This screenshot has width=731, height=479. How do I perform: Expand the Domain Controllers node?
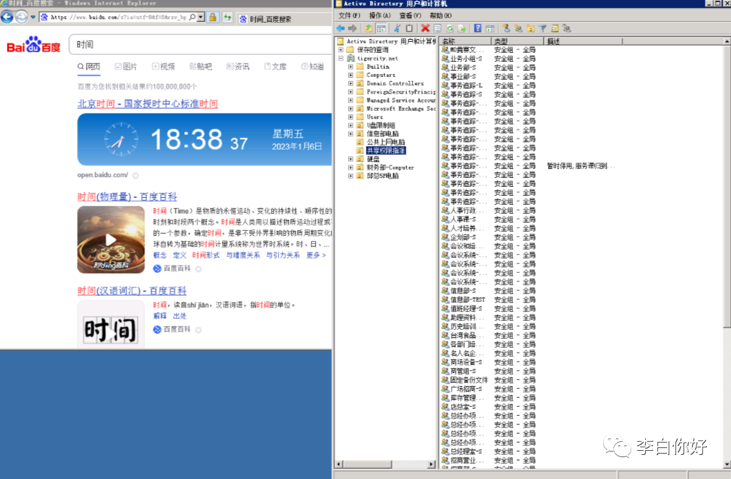click(351, 83)
